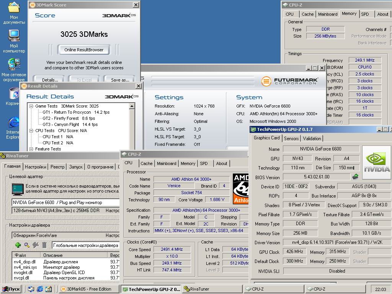392x294 pixels.
Task: Click the magnifier icon in RivaTuner
Action: click(x=27, y=245)
